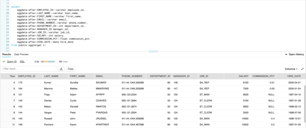Open History panel
This screenshot has height=128, width=306.
tap(295, 54)
